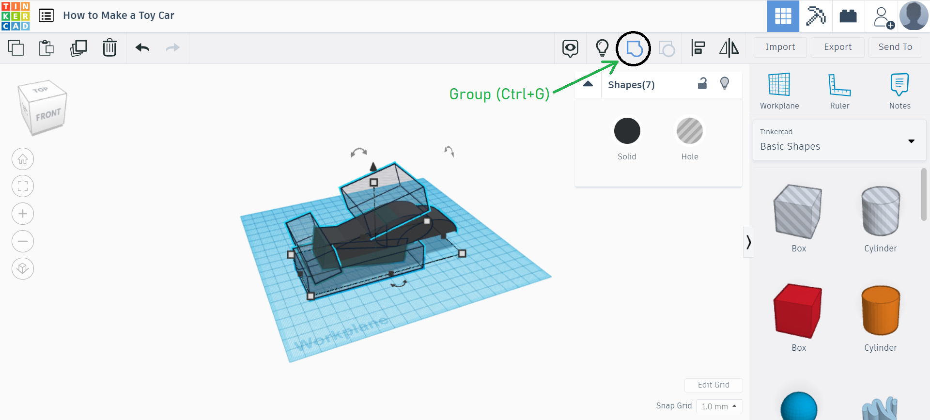The width and height of the screenshot is (930, 420).
Task: Delete selection with the trash icon
Action: coord(109,47)
